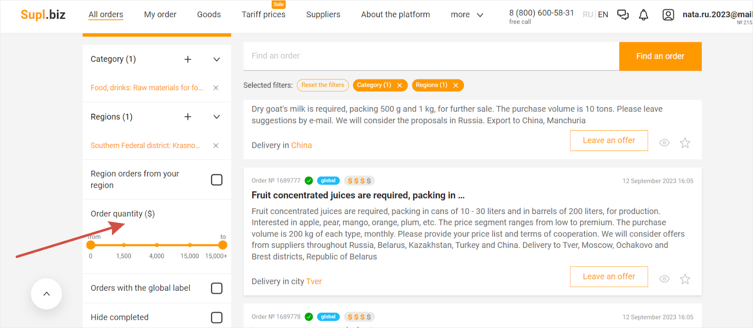
Task: Collapse the Category filter chevron
Action: click(216, 59)
